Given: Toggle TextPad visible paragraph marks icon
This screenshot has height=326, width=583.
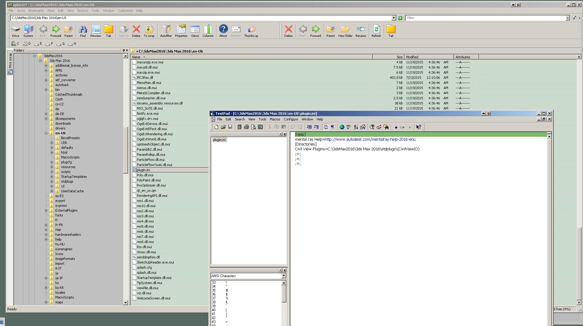Looking at the screenshot, I should tap(333, 127).
